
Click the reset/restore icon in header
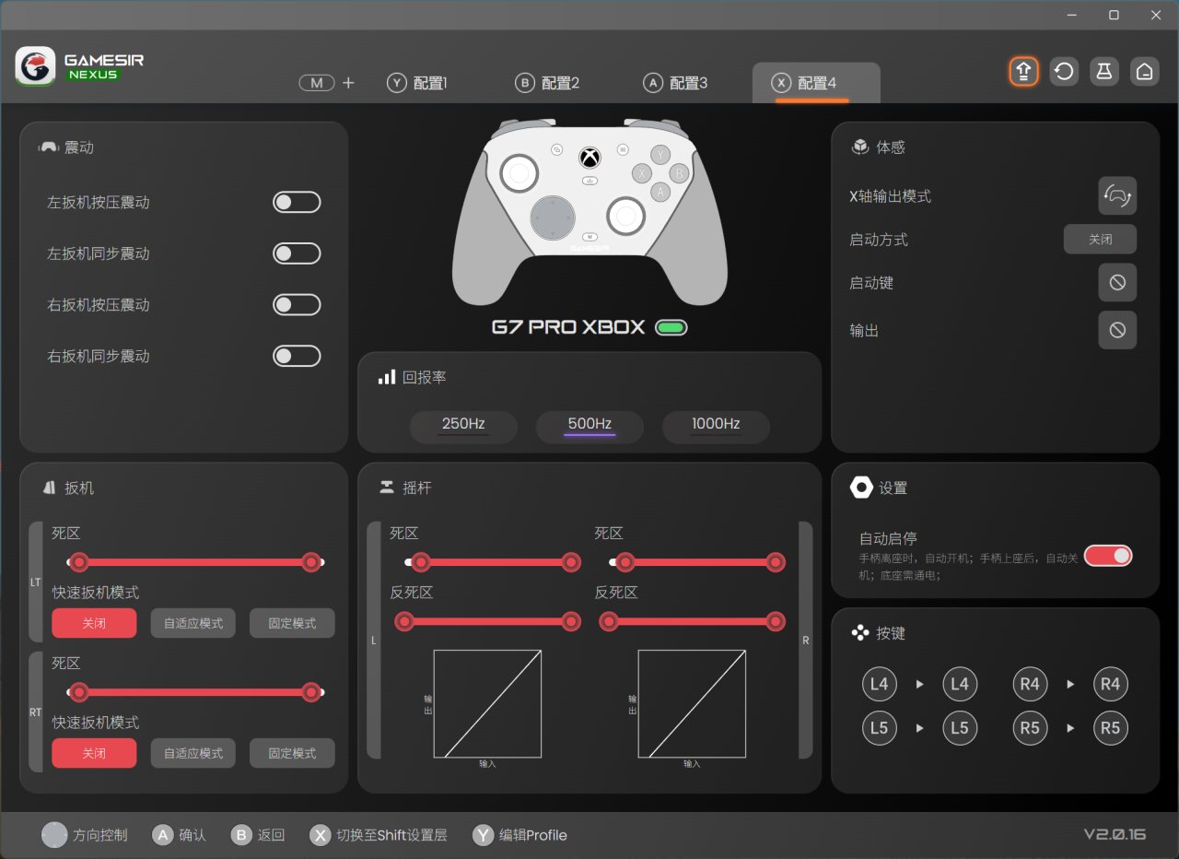(1064, 71)
